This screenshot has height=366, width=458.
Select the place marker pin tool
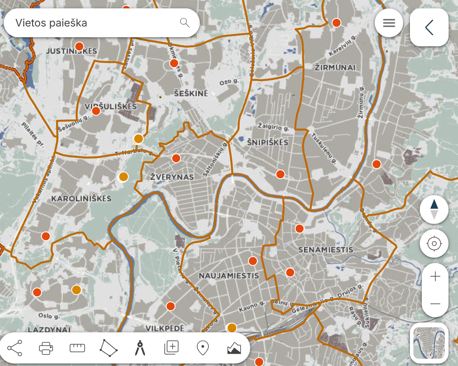203,348
